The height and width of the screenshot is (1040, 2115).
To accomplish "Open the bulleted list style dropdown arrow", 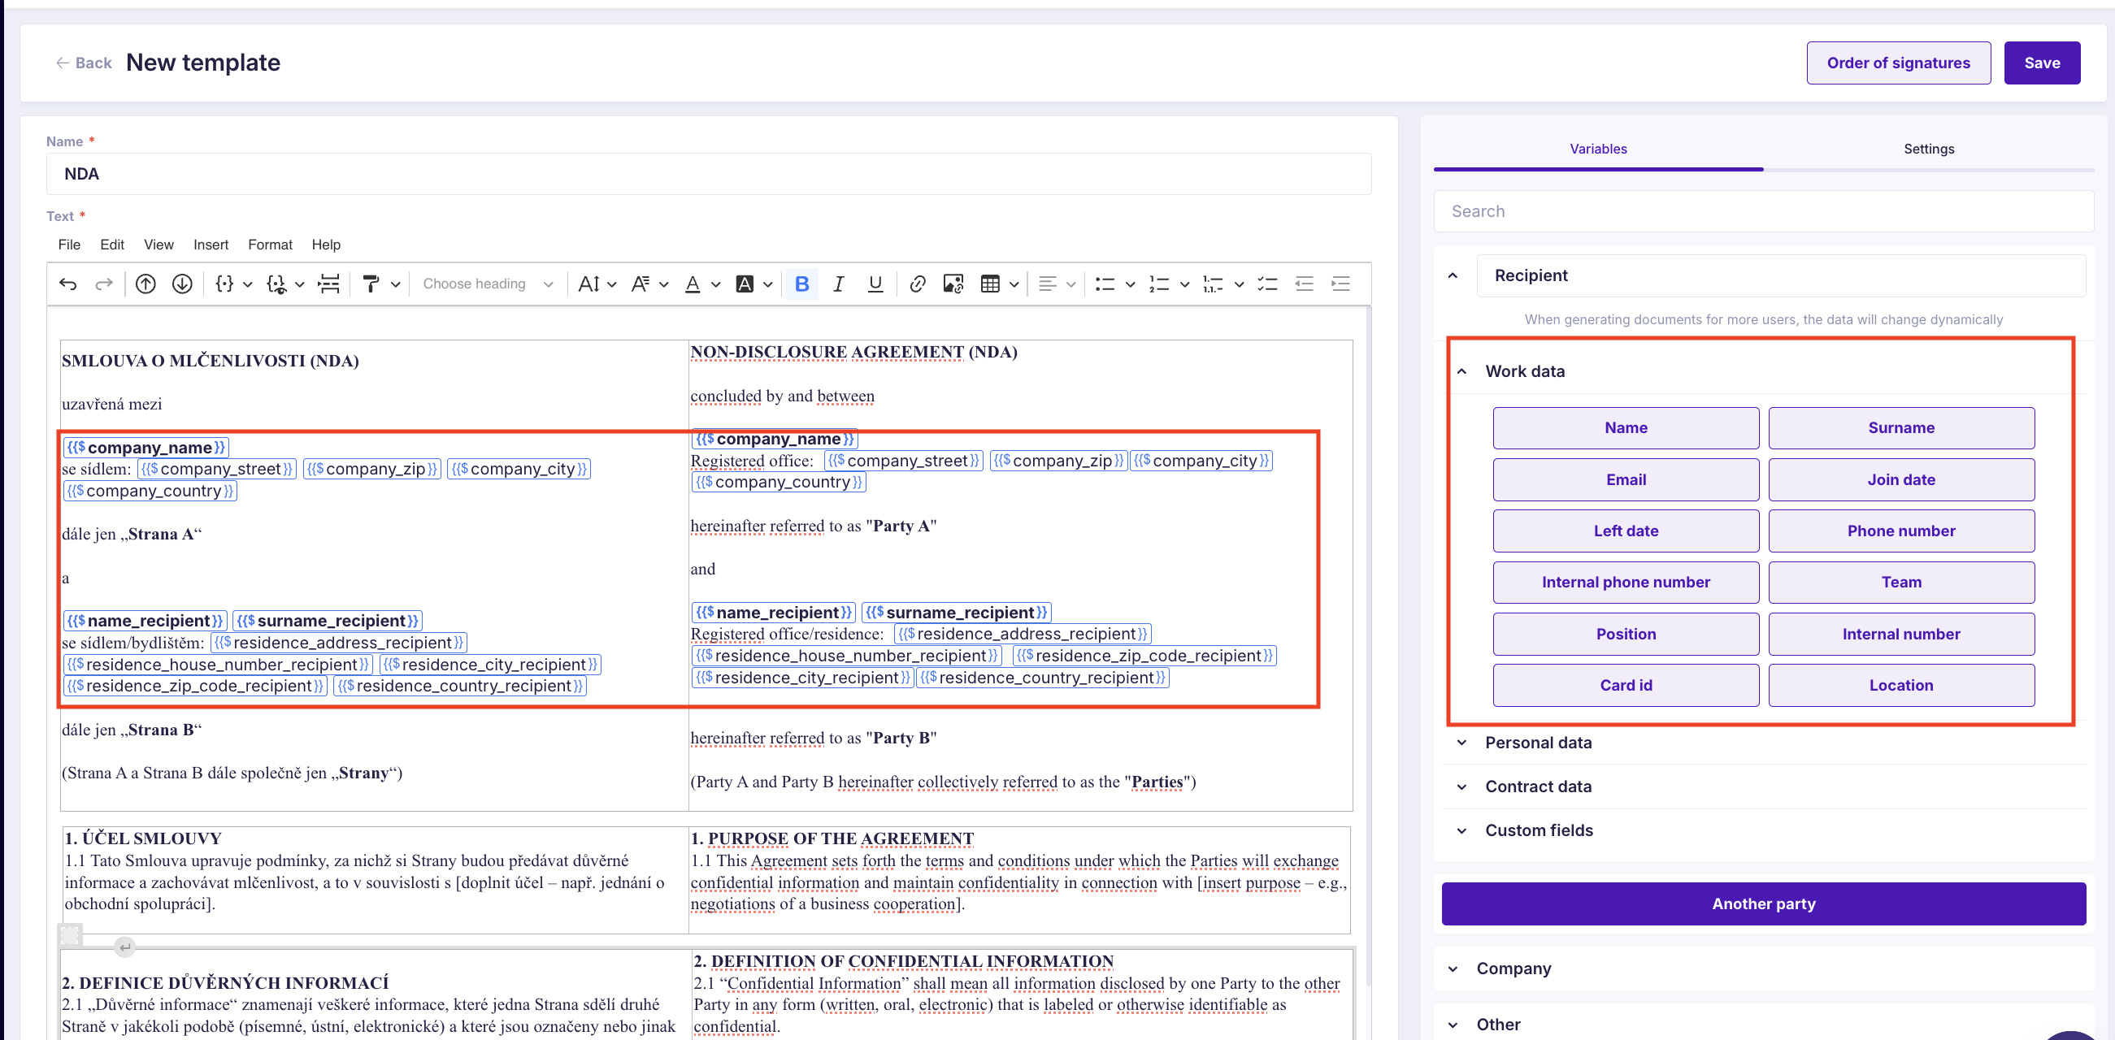I will click(1130, 285).
